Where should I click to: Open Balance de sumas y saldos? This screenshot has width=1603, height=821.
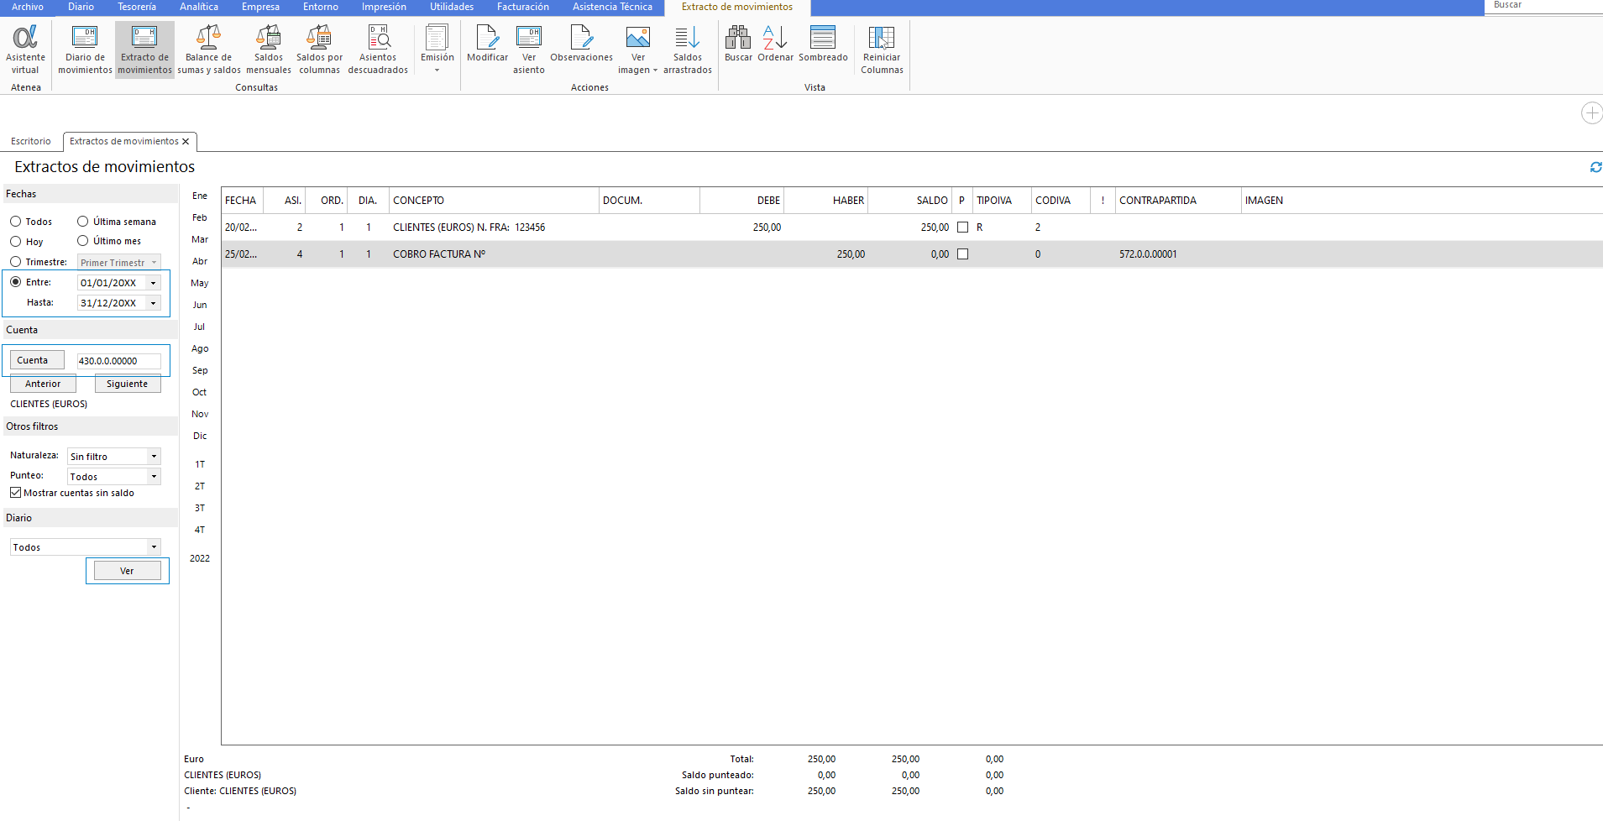click(x=208, y=50)
